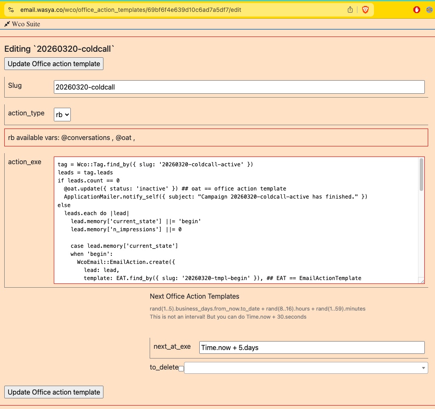Screen dimensions: 435x409
Task: Click the site permissions icon in address bar
Action: tap(11, 9)
